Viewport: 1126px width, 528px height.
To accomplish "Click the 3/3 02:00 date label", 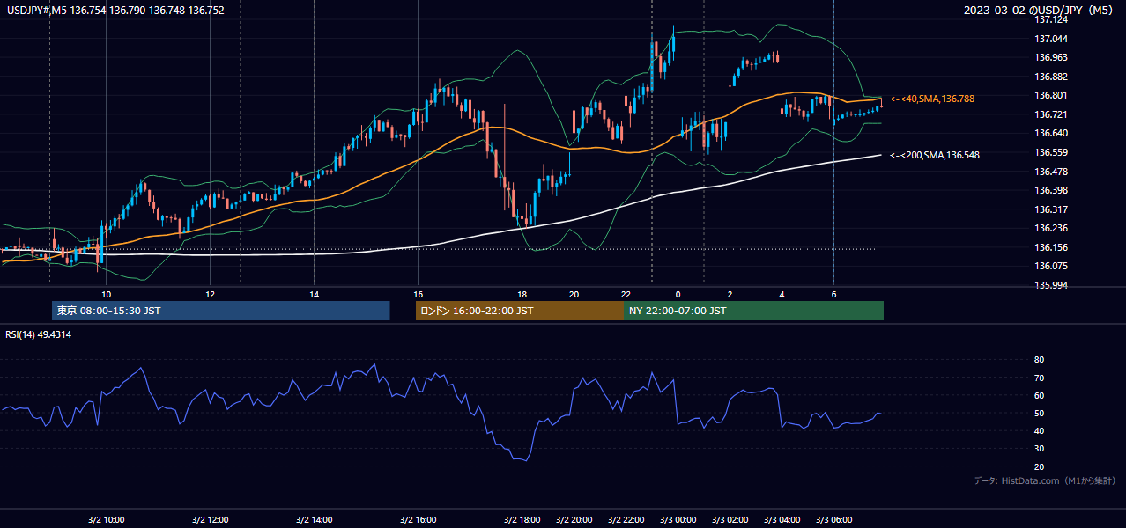I will pos(730,519).
